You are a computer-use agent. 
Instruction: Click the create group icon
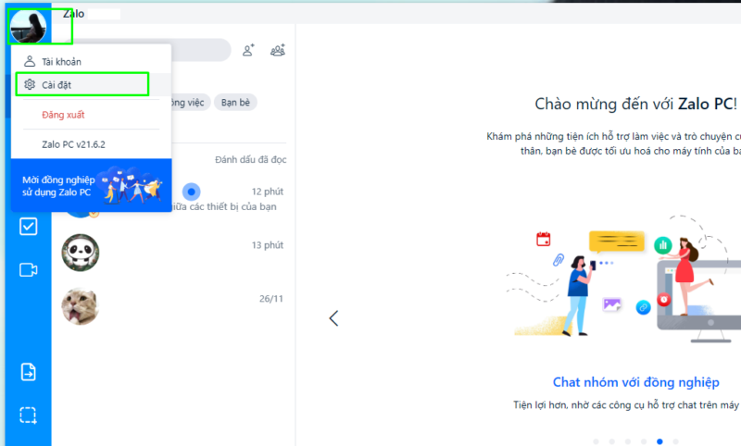click(x=277, y=50)
